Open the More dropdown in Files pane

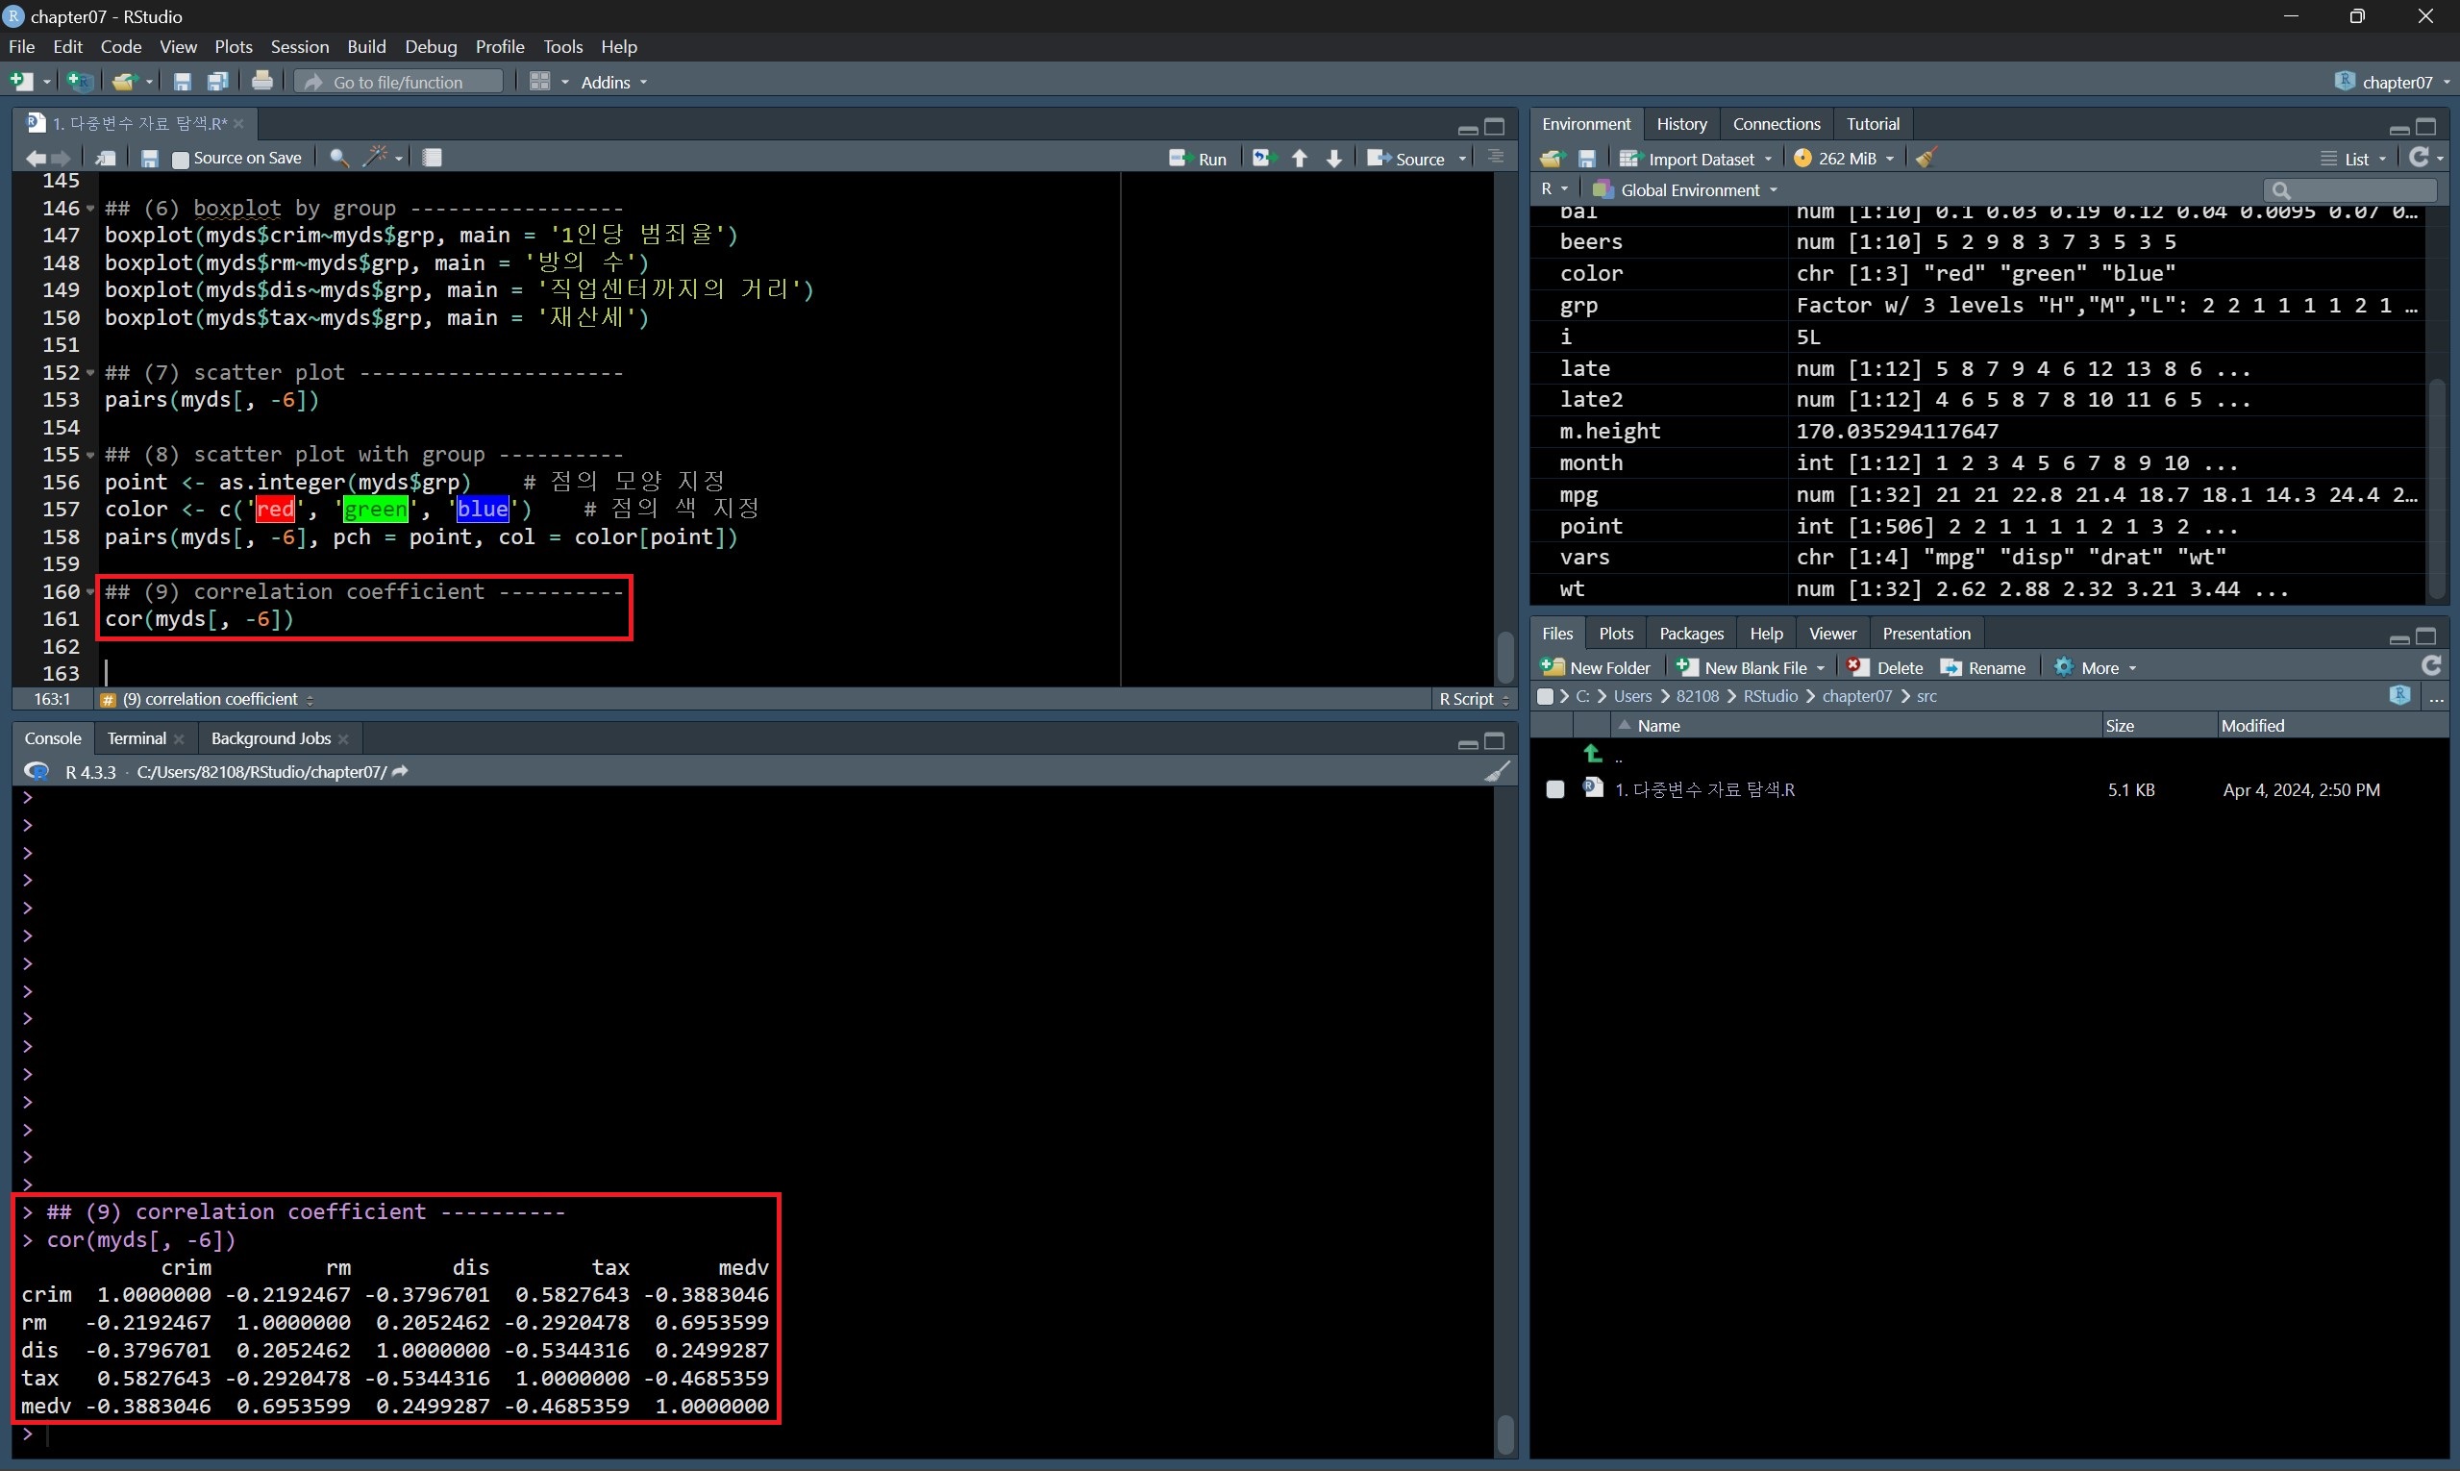coord(2100,668)
